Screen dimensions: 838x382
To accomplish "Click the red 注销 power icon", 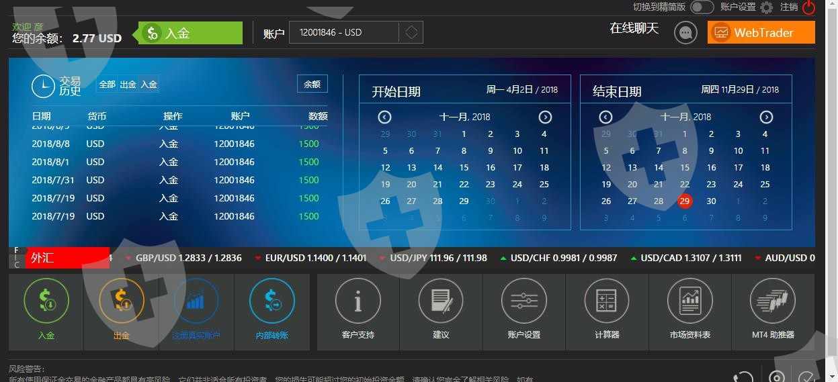I will tap(808, 7).
